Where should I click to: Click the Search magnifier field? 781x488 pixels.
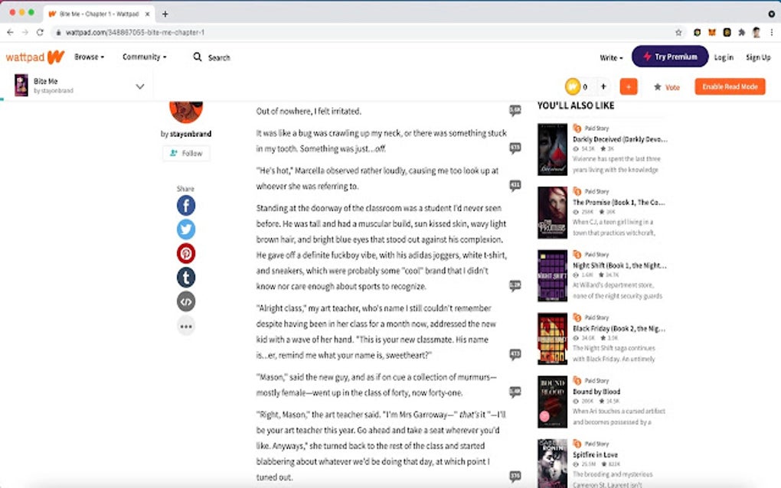tap(211, 57)
